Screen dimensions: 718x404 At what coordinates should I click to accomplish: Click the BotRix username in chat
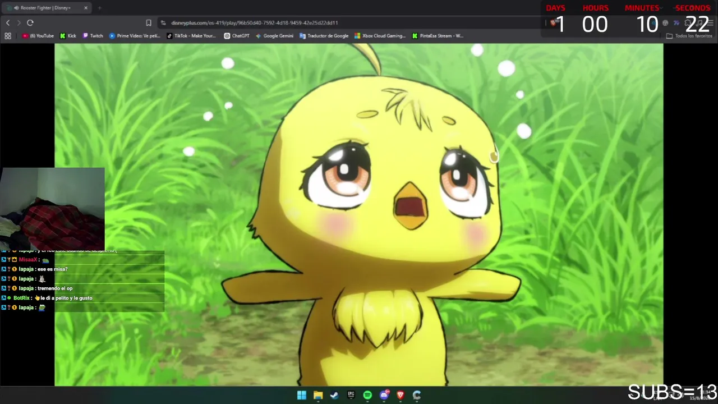pyautogui.click(x=21, y=298)
